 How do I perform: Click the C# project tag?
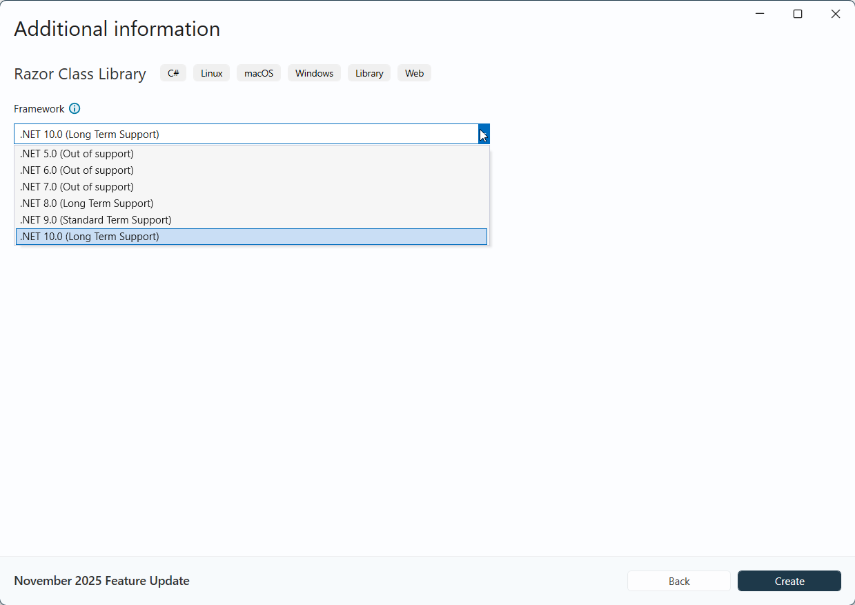coord(173,72)
